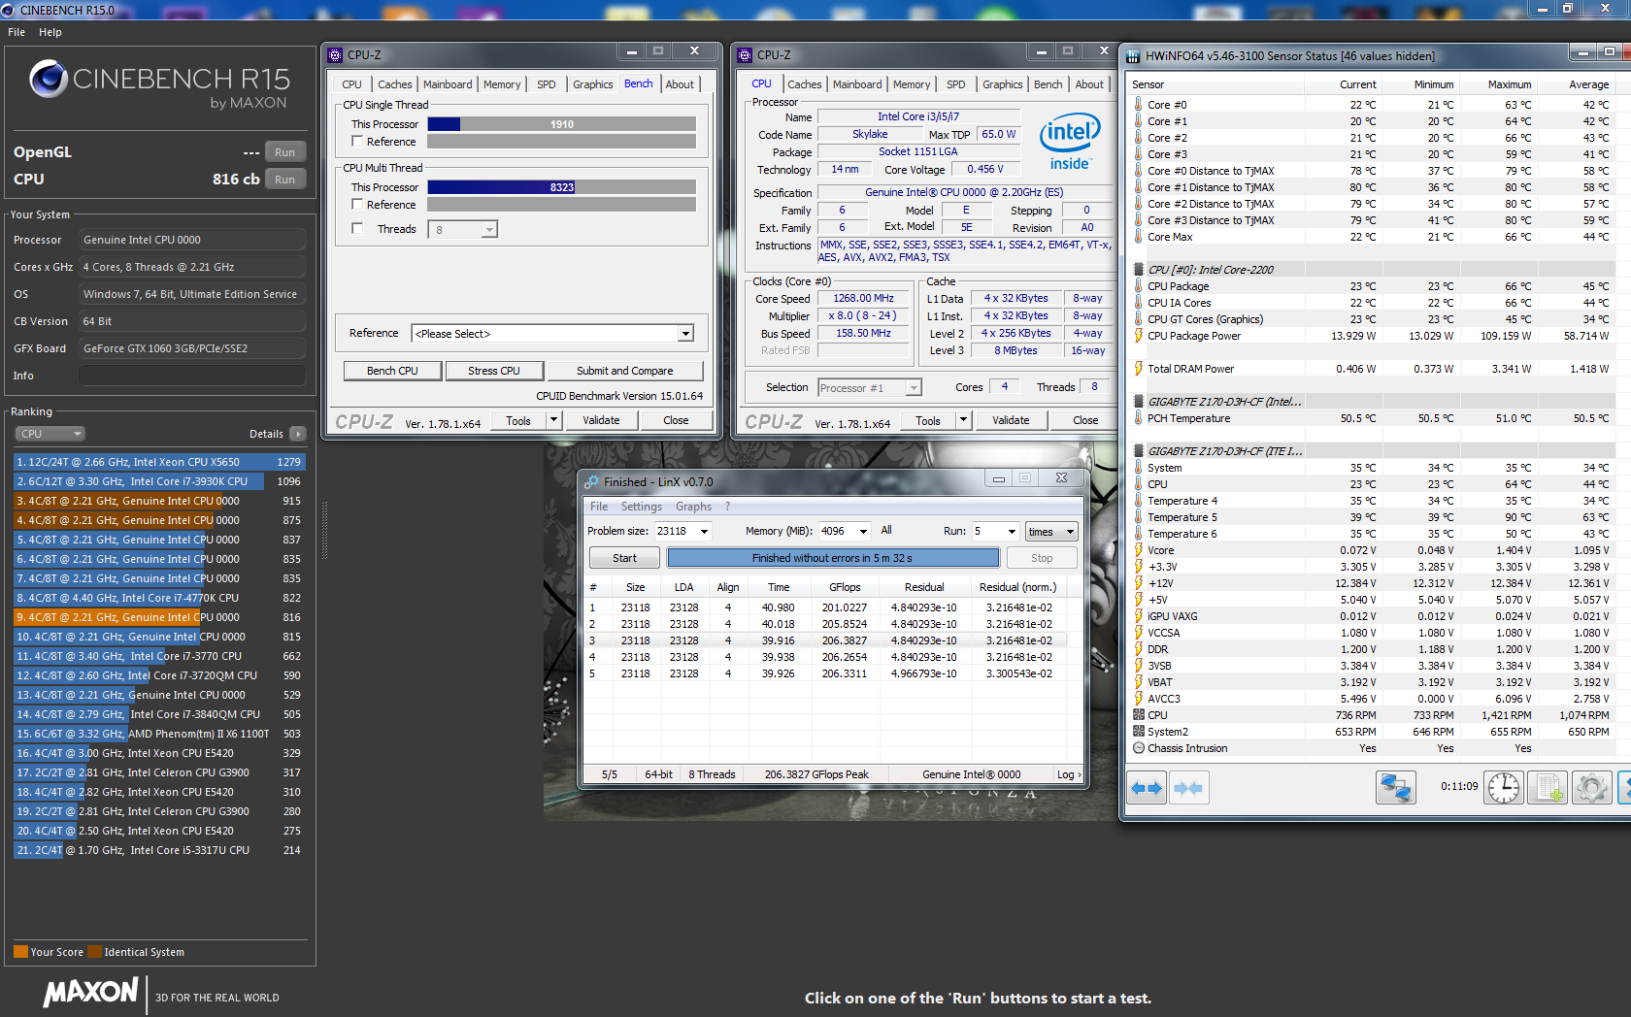
Task: Click Start button in LinX
Action: tap(624, 558)
